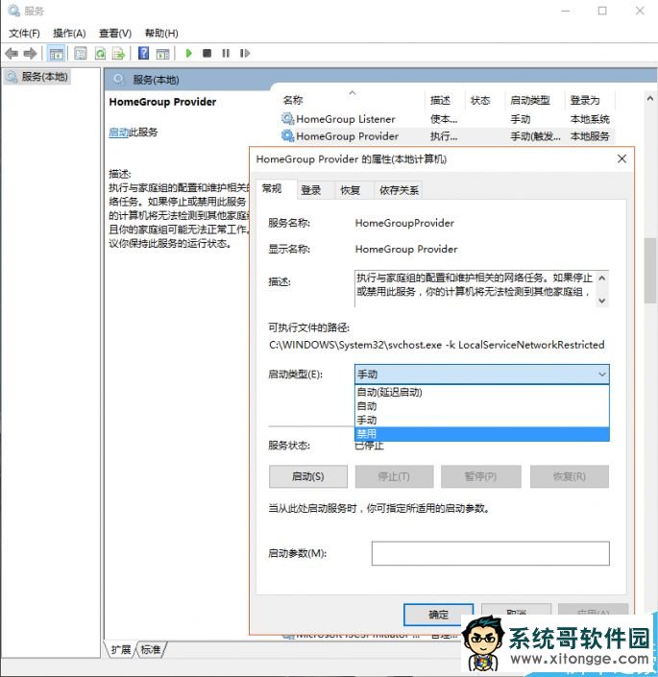Image resolution: width=658 pixels, height=677 pixels.
Task: Click the 确定 button
Action: (x=438, y=614)
